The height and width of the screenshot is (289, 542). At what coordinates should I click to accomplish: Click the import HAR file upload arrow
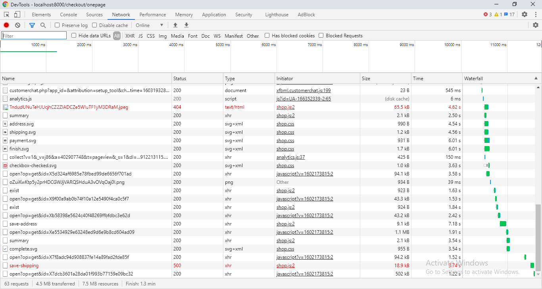pyautogui.click(x=175, y=25)
